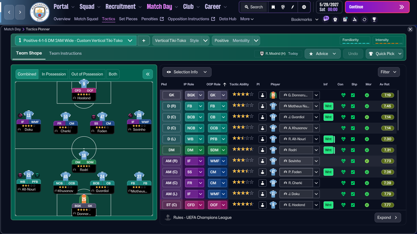This screenshot has width=417, height=234.
Task: Open the bookmark icon beside Search
Action: coord(273,7)
